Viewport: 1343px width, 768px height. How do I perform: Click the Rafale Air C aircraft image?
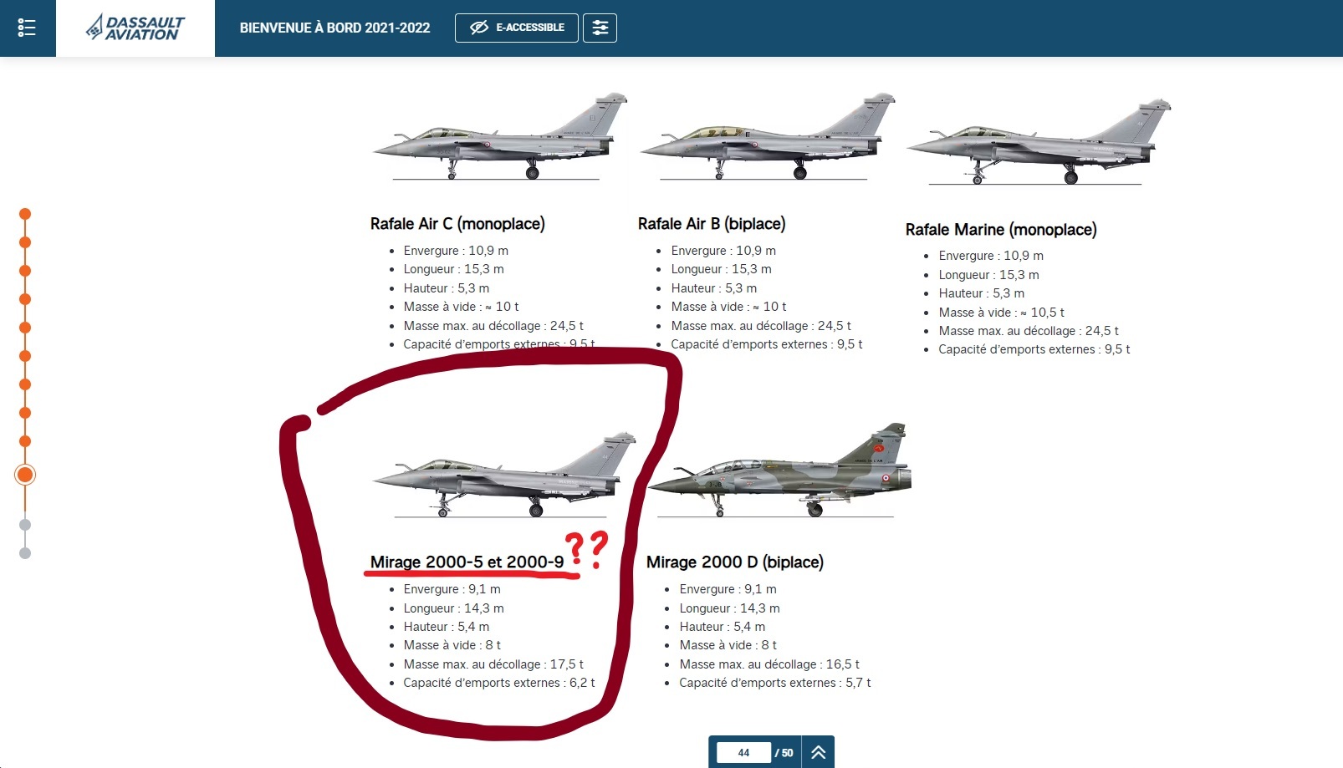pyautogui.click(x=499, y=136)
